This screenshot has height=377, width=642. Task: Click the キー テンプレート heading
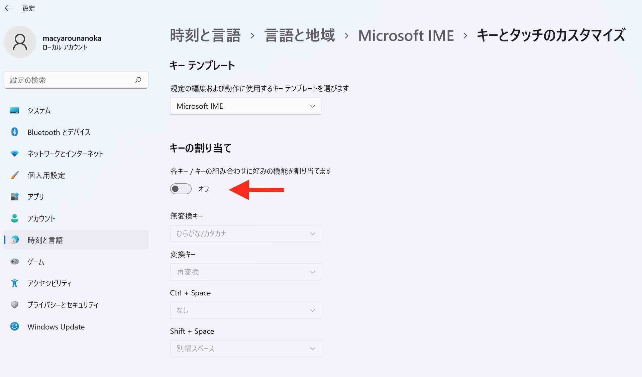[202, 65]
